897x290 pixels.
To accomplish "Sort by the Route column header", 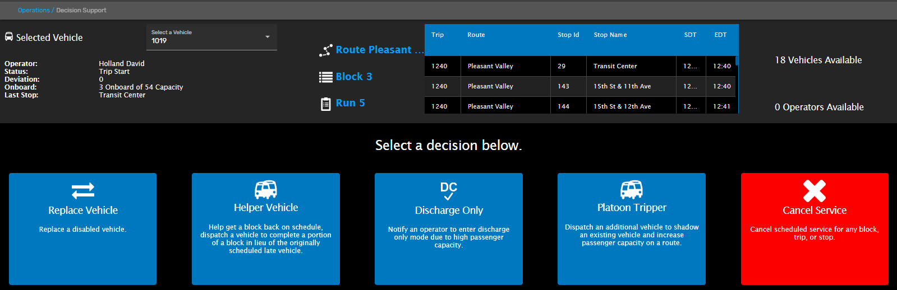I will pos(476,35).
